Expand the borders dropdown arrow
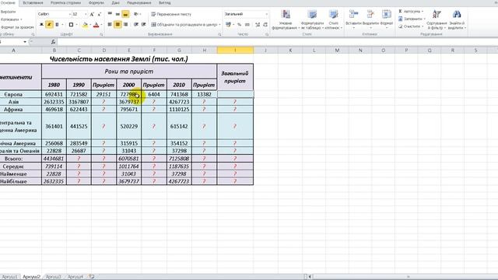Viewport: 498px width, 280px height. click(76, 24)
